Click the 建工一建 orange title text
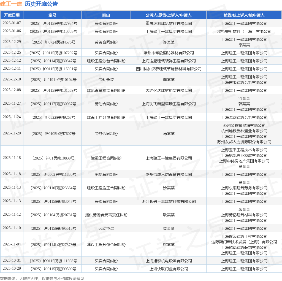Image resolution: width=282 pixels, height=281 pixels. tap(11, 4)
